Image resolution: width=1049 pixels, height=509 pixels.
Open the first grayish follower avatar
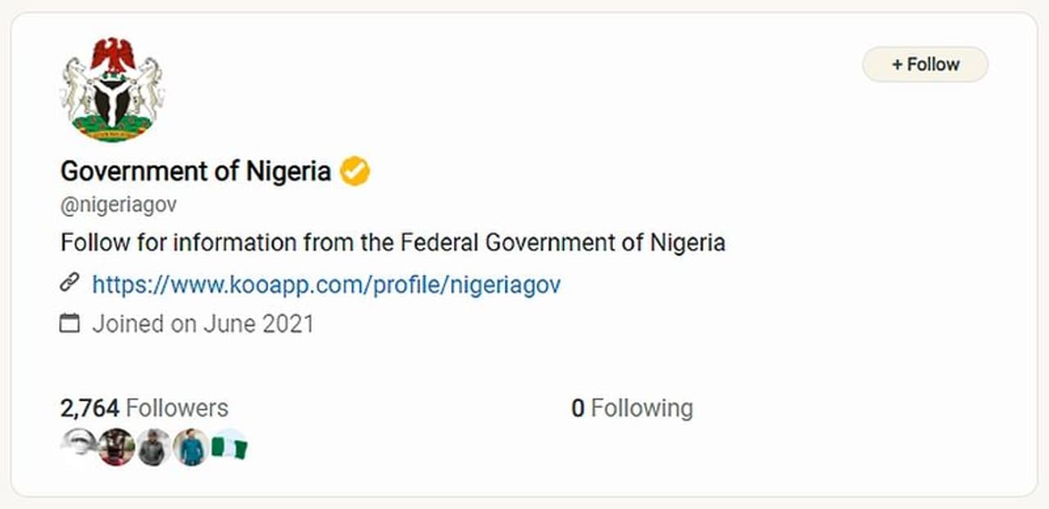79,445
